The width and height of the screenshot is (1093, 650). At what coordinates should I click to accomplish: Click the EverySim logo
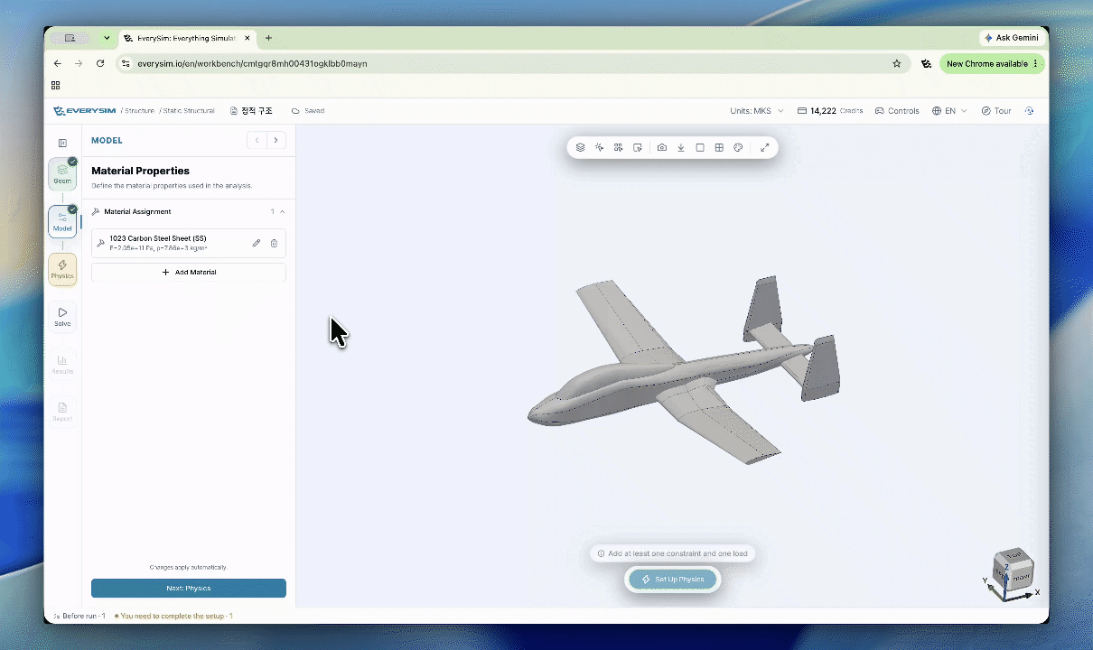[x=85, y=111]
